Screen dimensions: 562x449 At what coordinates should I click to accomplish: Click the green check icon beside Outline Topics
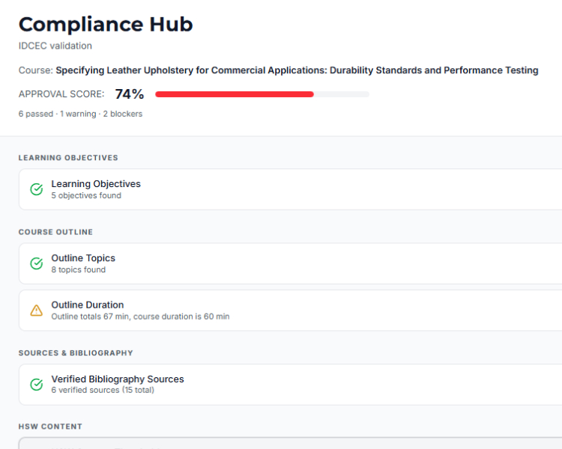point(36,263)
